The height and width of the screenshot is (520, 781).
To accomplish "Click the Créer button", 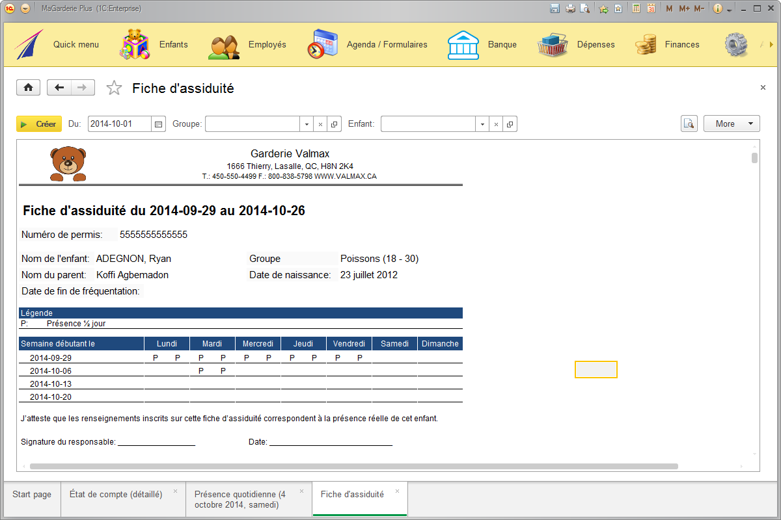I will pyautogui.click(x=38, y=123).
